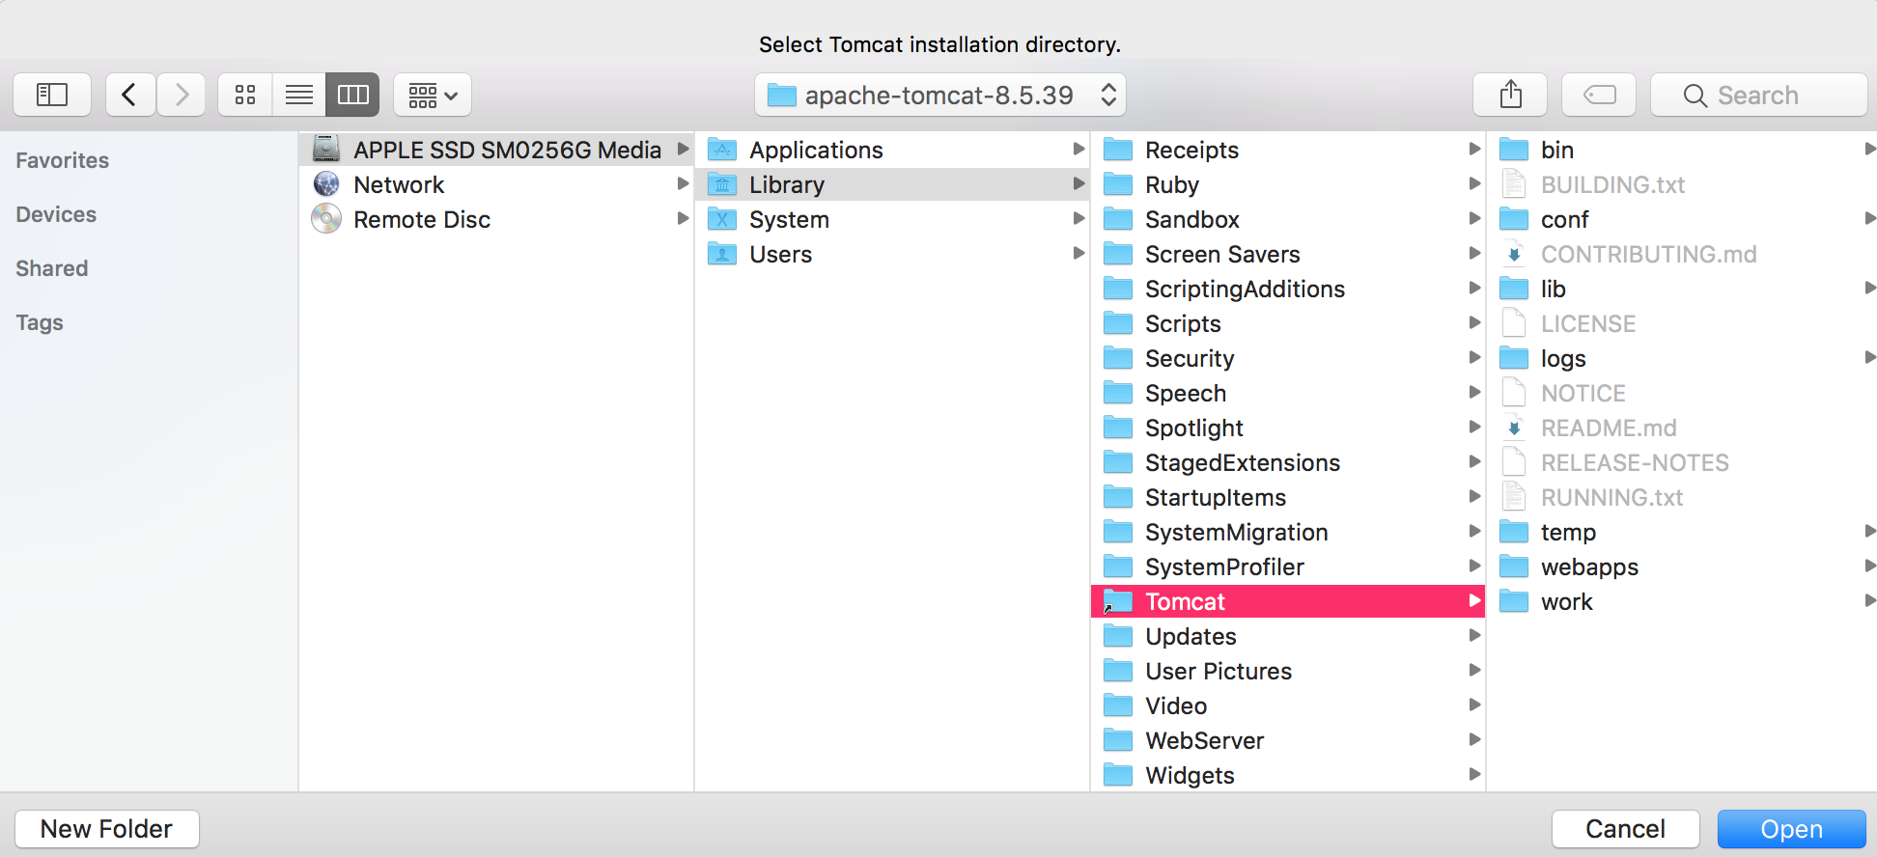Switch to icon view
The image size is (1877, 857).
point(245,95)
